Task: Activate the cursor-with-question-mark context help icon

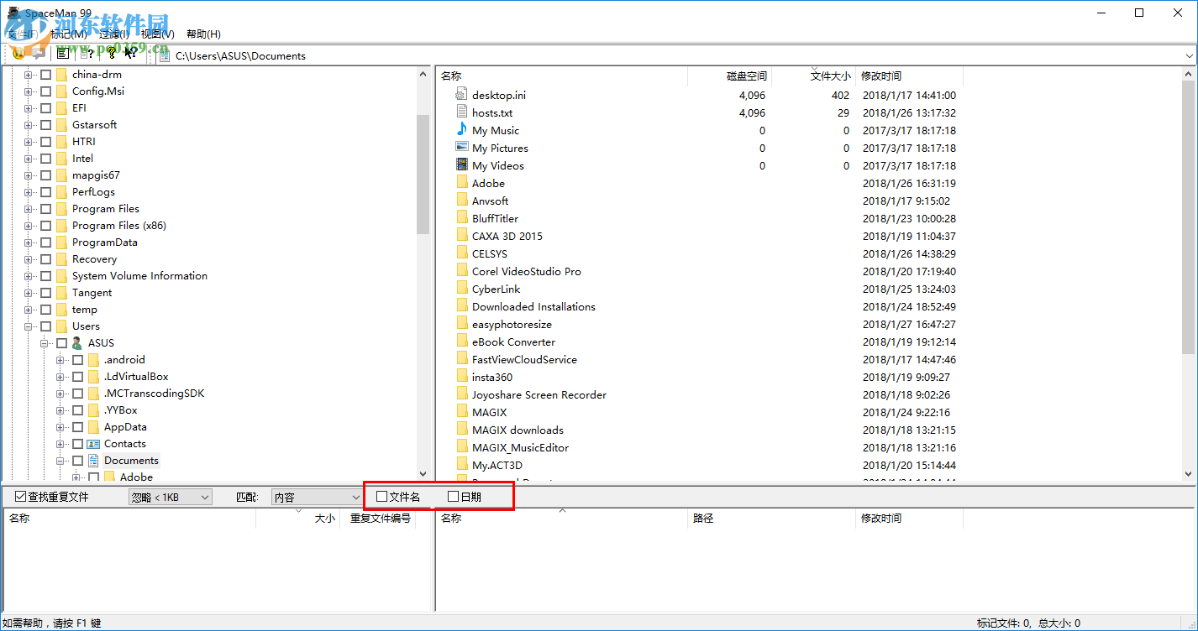Action: pos(131,54)
